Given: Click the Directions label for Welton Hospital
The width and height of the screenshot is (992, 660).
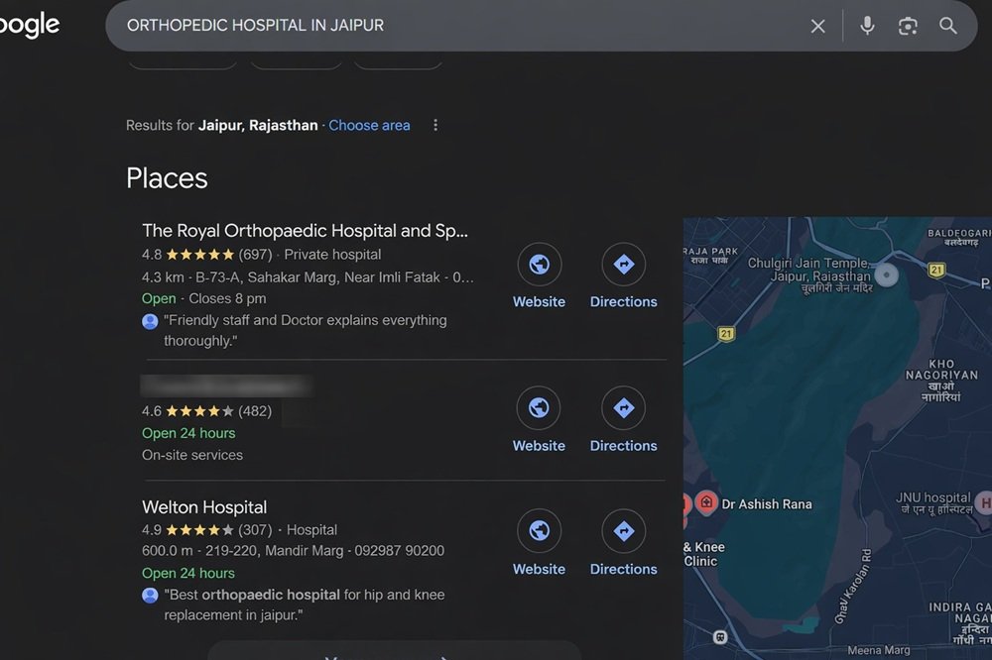Looking at the screenshot, I should tap(624, 569).
